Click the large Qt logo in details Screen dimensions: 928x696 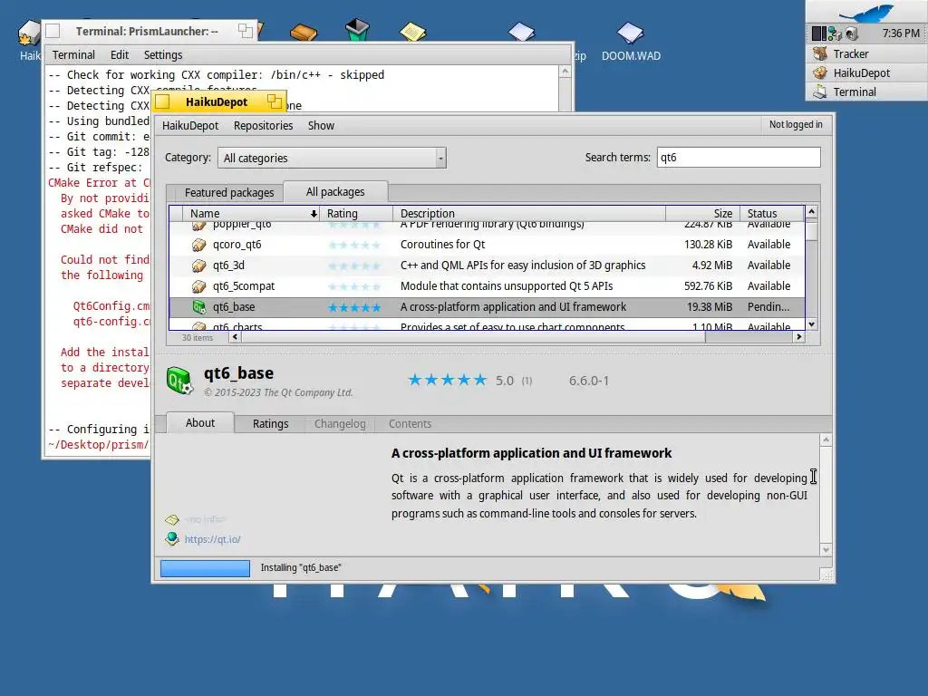pos(179,381)
